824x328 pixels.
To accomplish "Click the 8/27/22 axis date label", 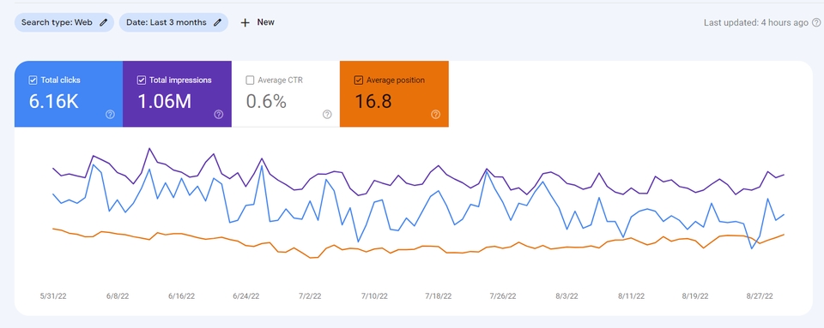I will tap(760, 296).
